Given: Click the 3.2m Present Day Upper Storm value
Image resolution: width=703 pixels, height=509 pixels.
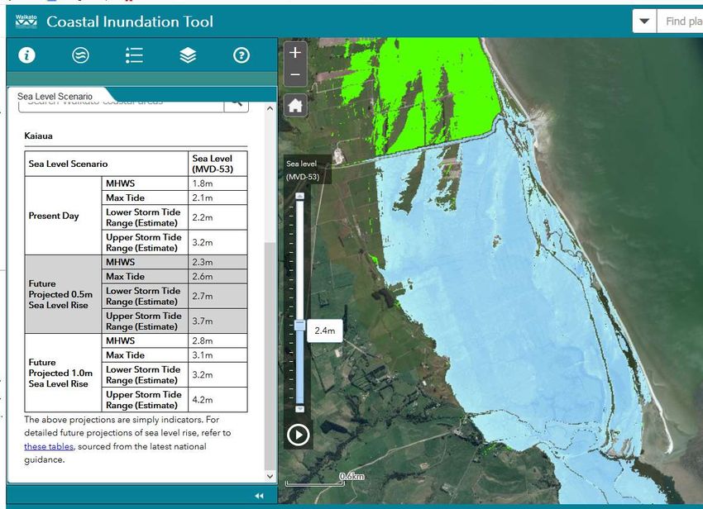Looking at the screenshot, I should pos(202,242).
